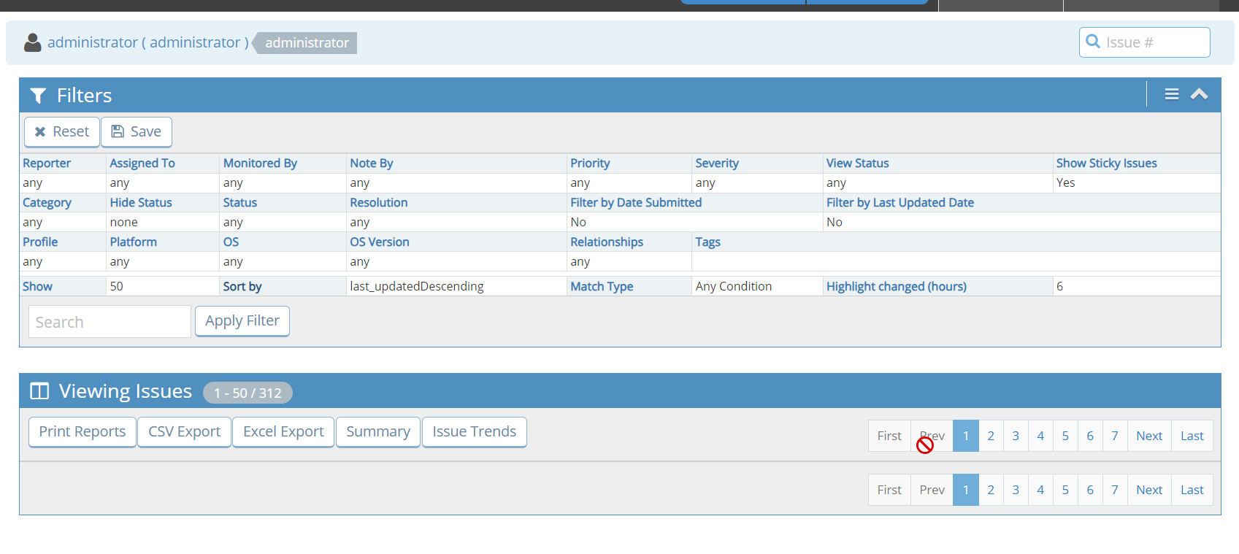Click the administrator user avatar icon
This screenshot has width=1239, height=554.
click(33, 43)
